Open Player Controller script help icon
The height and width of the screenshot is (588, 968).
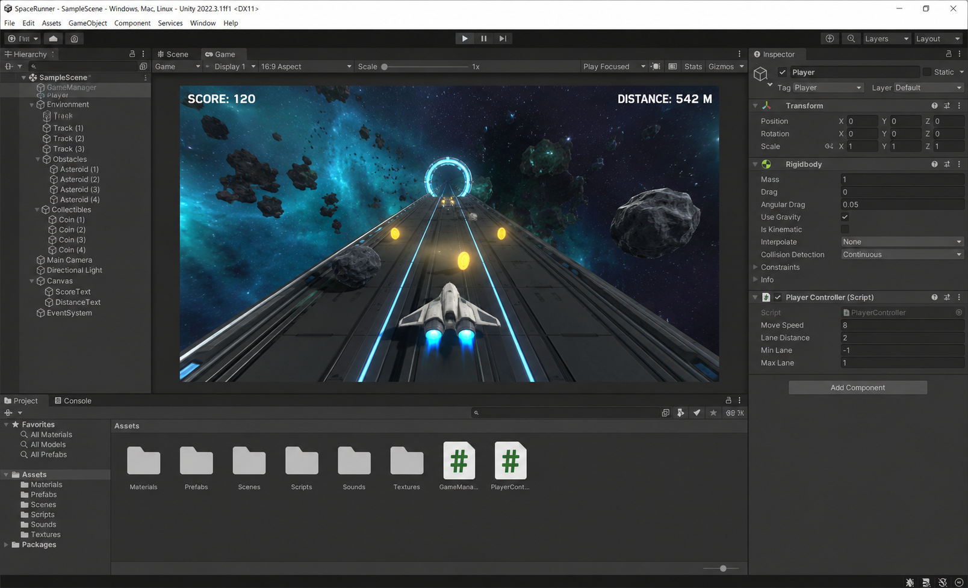point(935,298)
